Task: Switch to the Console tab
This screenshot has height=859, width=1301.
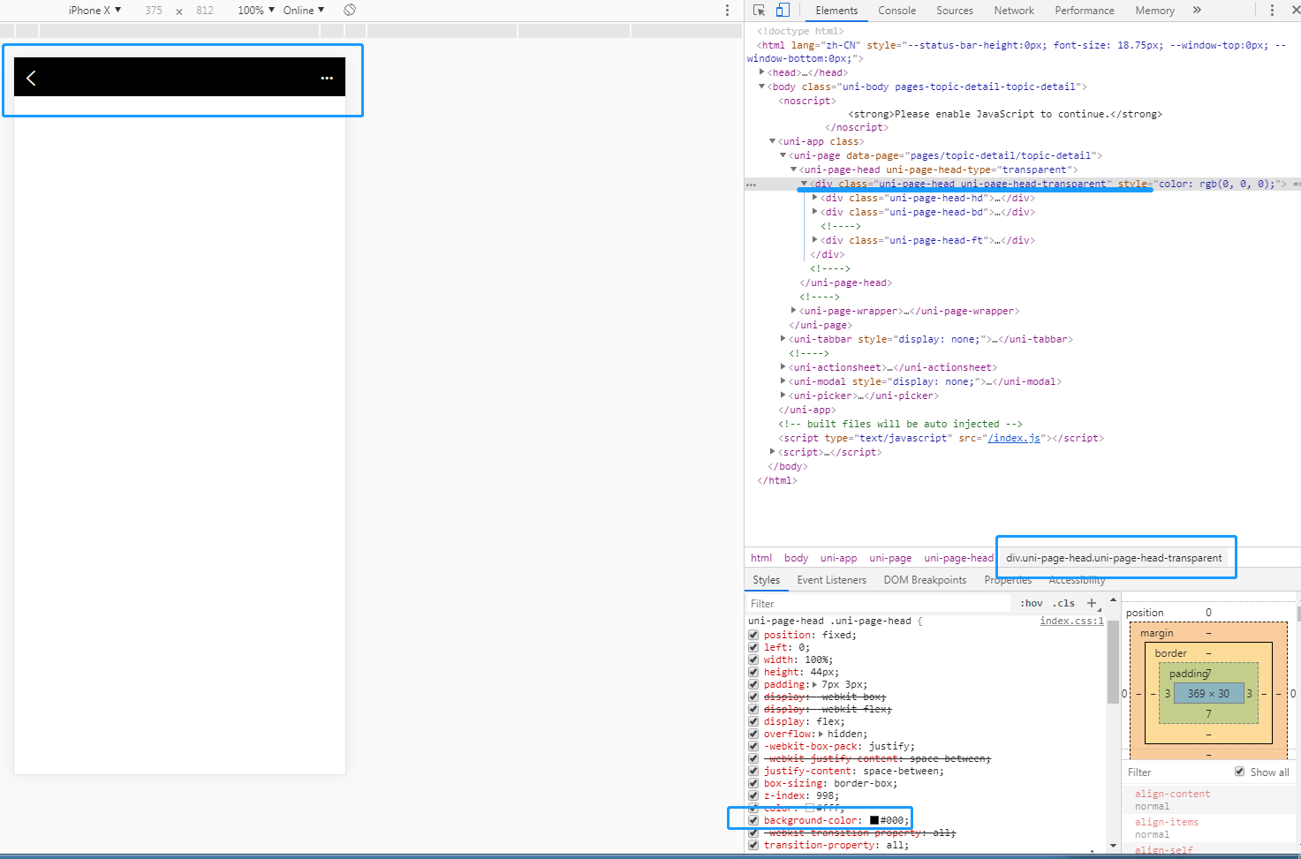Action: [896, 11]
